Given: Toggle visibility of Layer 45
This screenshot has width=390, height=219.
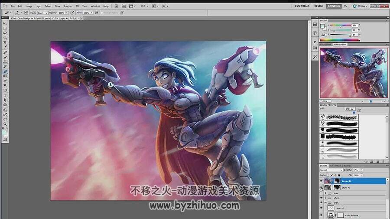Looking at the screenshot, I should click(321, 188).
